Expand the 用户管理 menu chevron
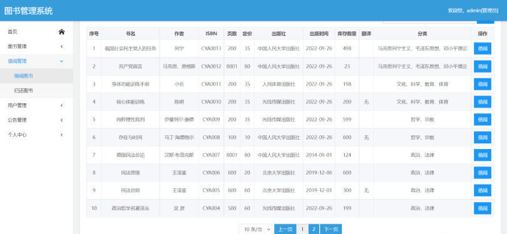507x234 pixels. pos(61,105)
